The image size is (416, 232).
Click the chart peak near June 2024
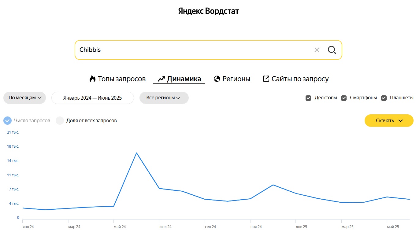tap(136, 153)
